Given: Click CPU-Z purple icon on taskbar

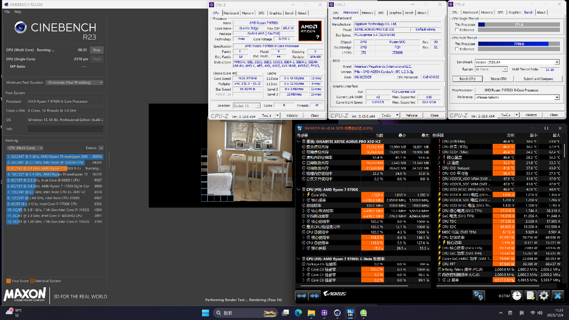Looking at the screenshot, I should pos(324,313).
